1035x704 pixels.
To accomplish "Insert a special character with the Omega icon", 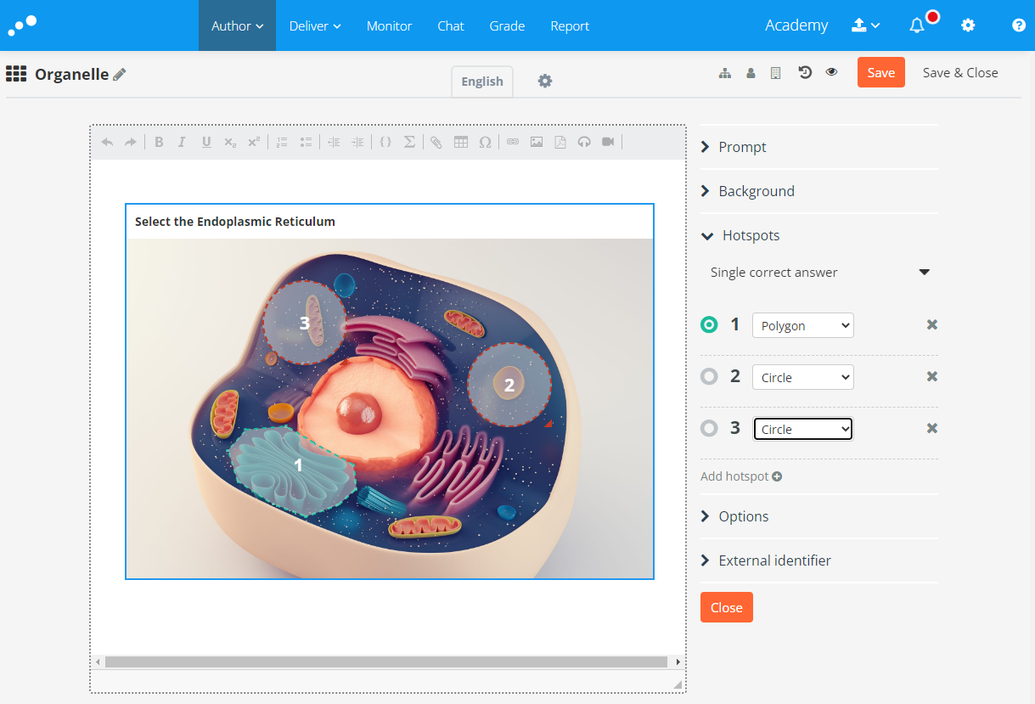I will [x=485, y=143].
